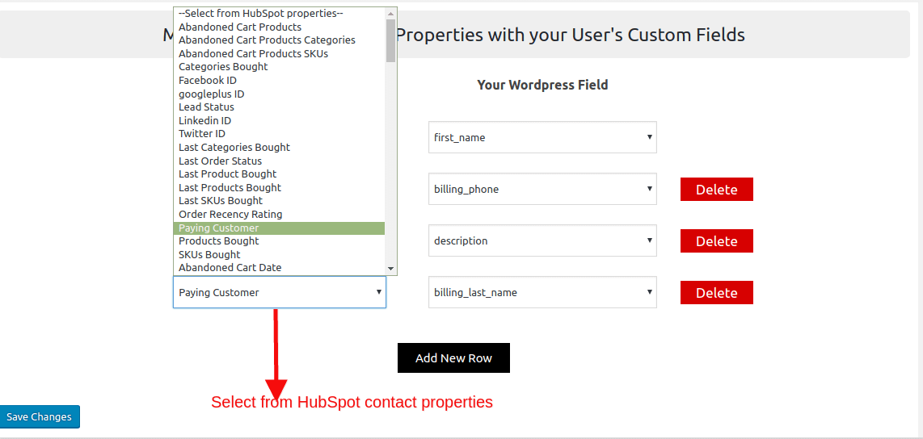Choose 'SKUs Bought' from the list

[209, 254]
